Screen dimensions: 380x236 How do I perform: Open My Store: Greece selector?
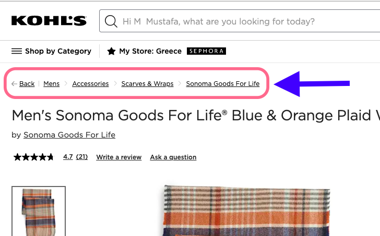pyautogui.click(x=150, y=51)
